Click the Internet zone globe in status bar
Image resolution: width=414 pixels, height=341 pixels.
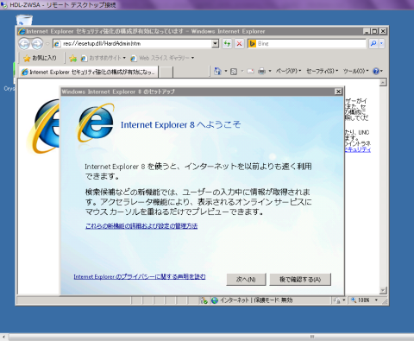pyautogui.click(x=215, y=300)
